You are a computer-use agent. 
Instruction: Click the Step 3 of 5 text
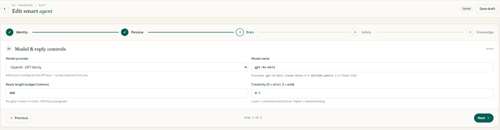coord(253,117)
